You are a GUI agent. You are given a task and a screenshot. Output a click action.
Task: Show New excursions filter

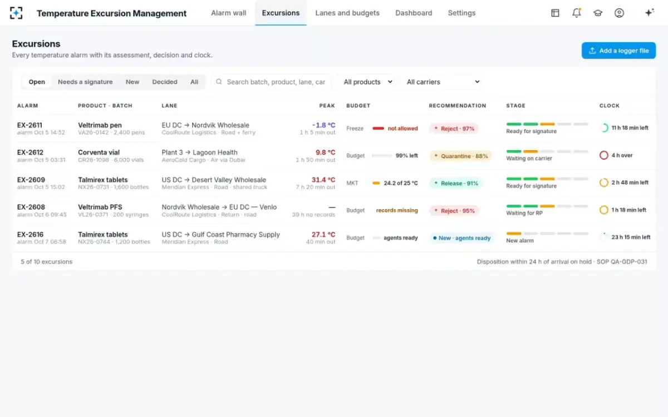coord(132,82)
